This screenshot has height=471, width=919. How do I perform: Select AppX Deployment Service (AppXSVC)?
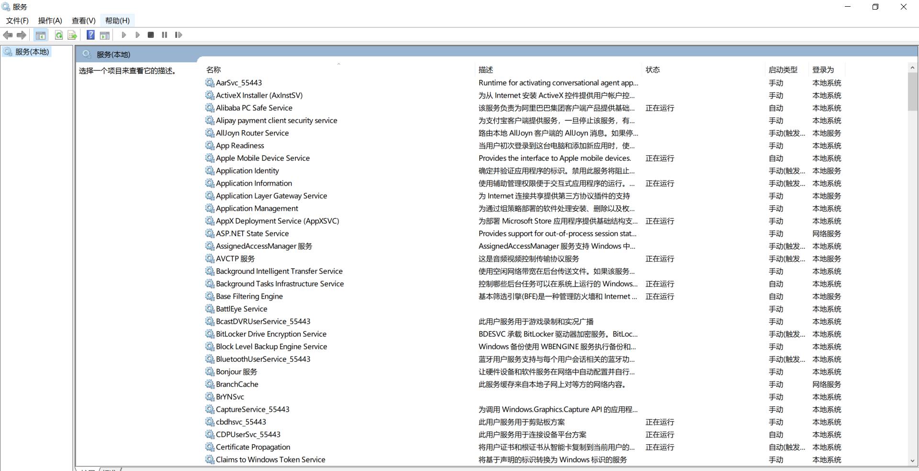click(x=277, y=221)
